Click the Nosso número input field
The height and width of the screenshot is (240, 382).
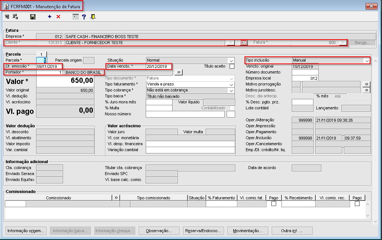pos(185,114)
